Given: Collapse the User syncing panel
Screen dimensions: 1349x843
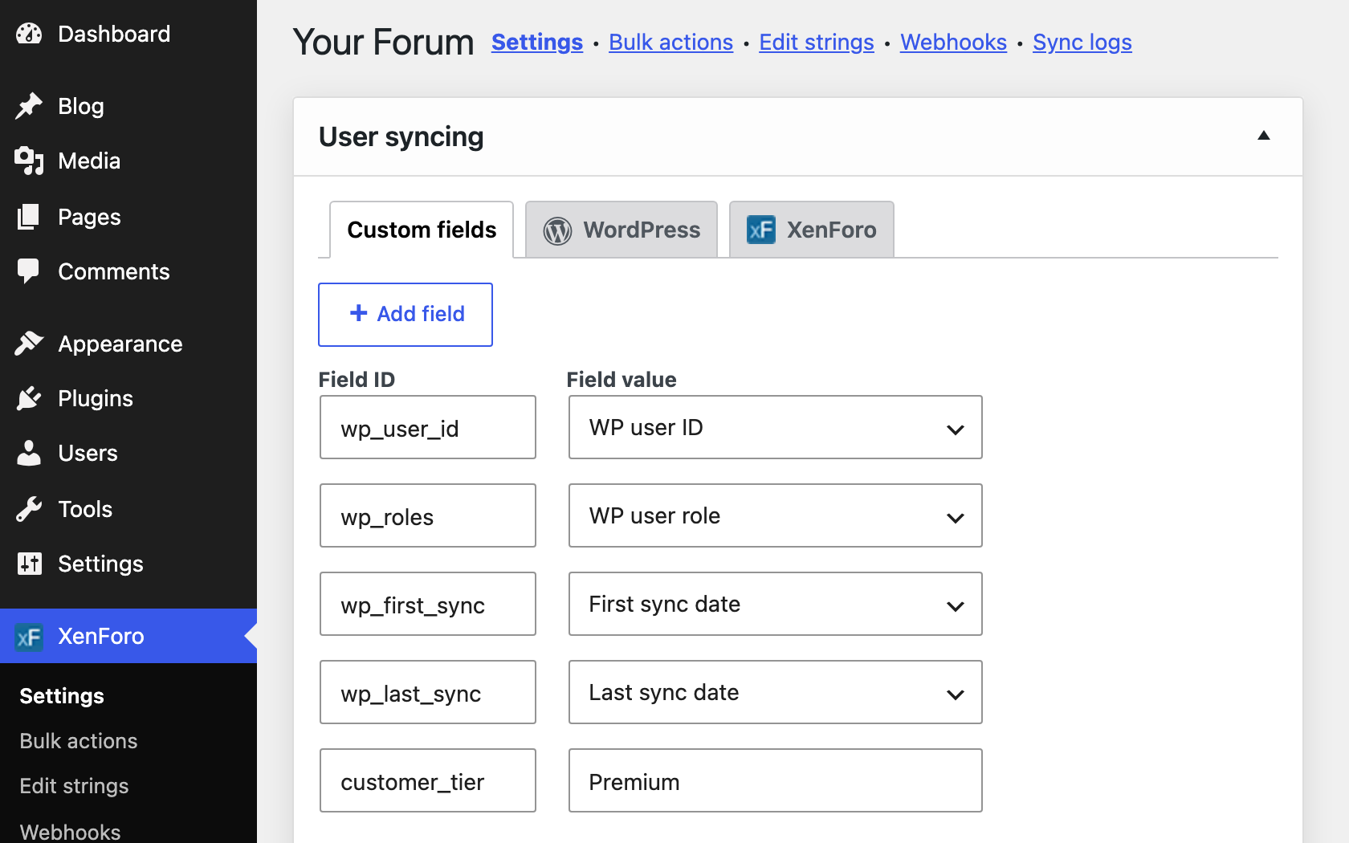Looking at the screenshot, I should pyautogui.click(x=1264, y=136).
